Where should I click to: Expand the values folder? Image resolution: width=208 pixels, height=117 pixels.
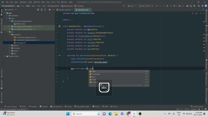[9, 51]
